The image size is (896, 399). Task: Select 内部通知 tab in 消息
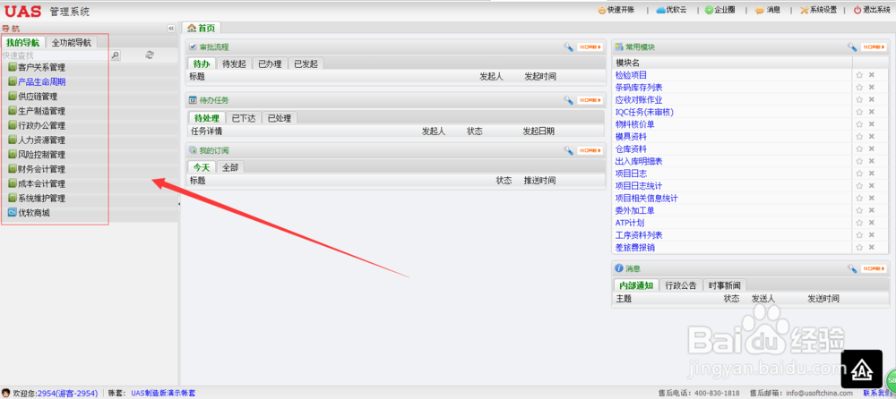(636, 285)
